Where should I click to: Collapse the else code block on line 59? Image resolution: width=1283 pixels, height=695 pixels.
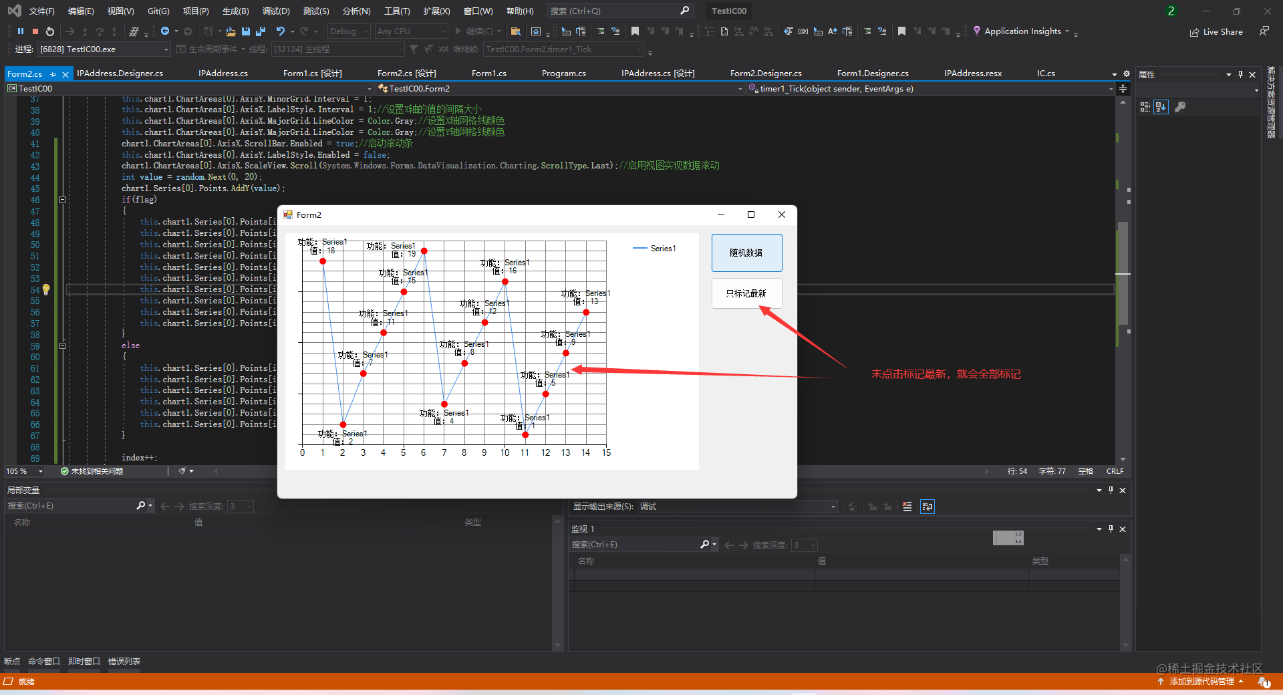click(x=62, y=345)
